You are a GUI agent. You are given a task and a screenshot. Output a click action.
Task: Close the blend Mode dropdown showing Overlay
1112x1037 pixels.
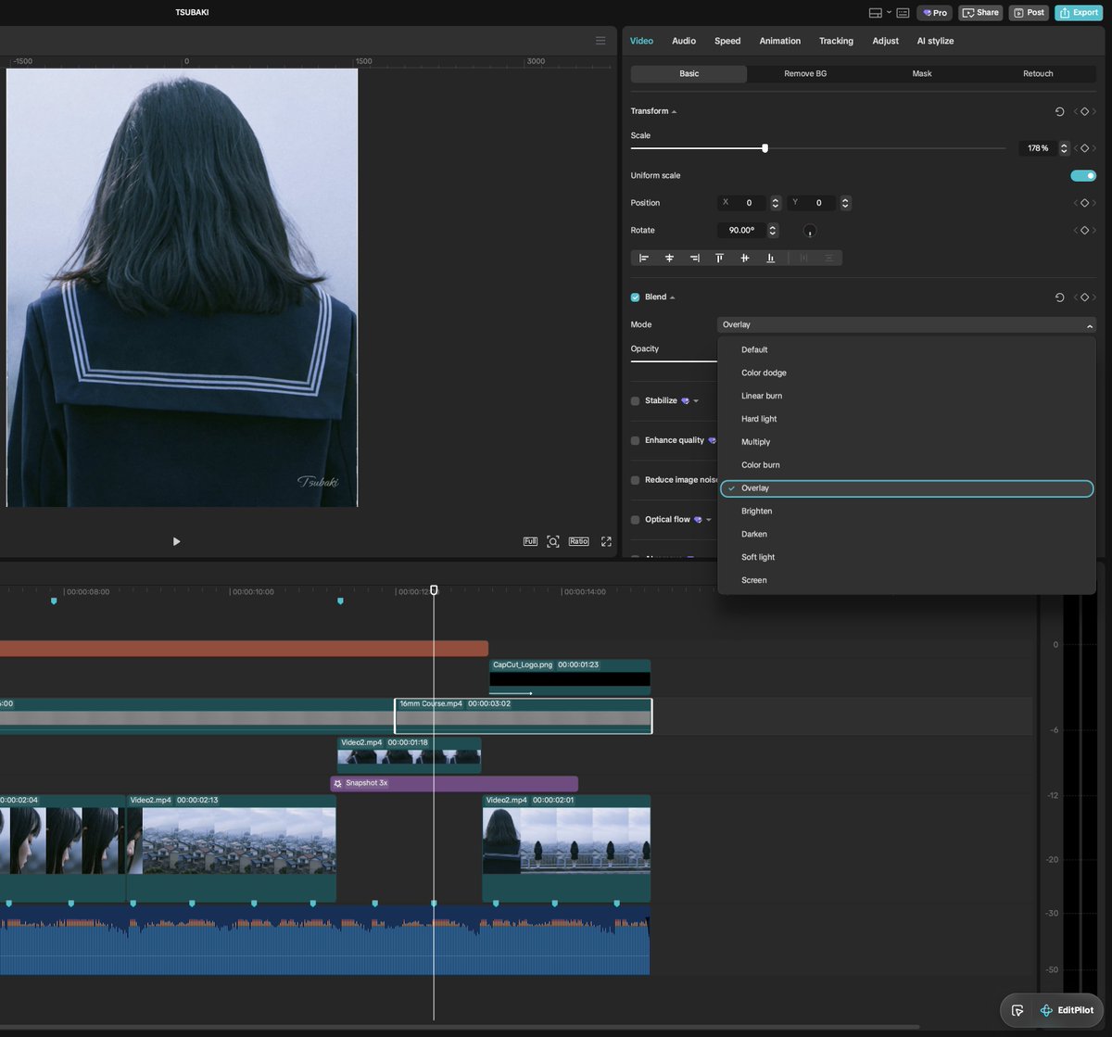(x=906, y=325)
